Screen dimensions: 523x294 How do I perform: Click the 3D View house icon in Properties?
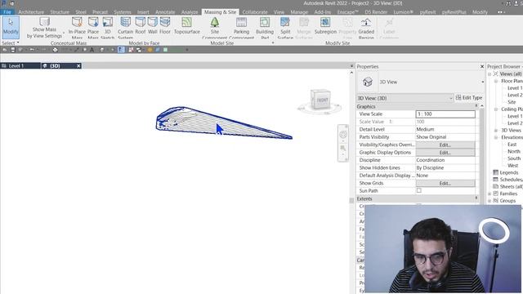[368, 82]
